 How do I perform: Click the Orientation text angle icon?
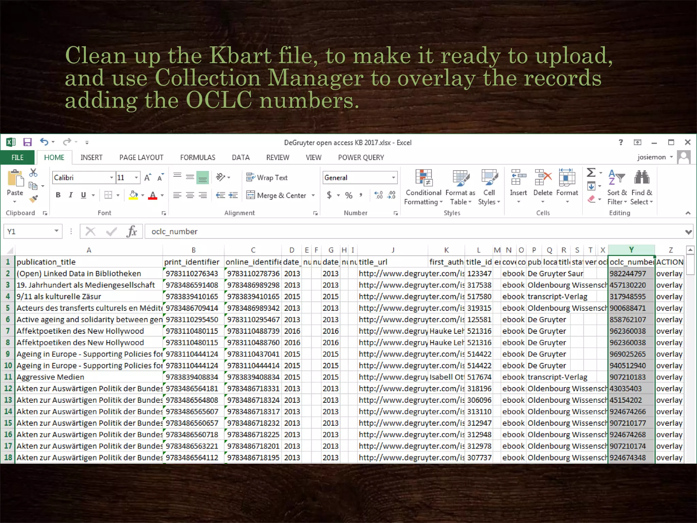(x=221, y=177)
